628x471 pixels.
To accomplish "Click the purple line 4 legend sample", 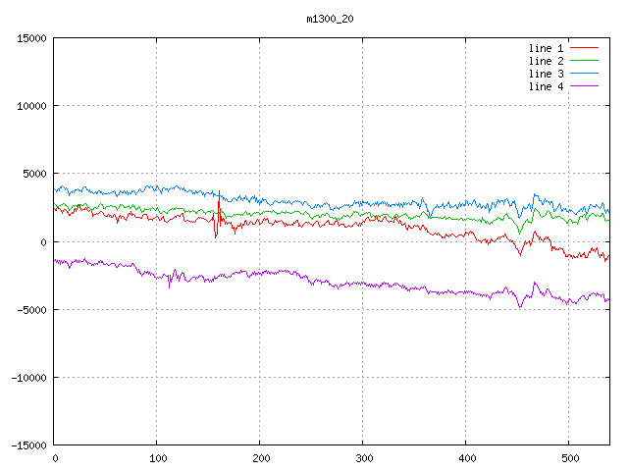I will (585, 86).
